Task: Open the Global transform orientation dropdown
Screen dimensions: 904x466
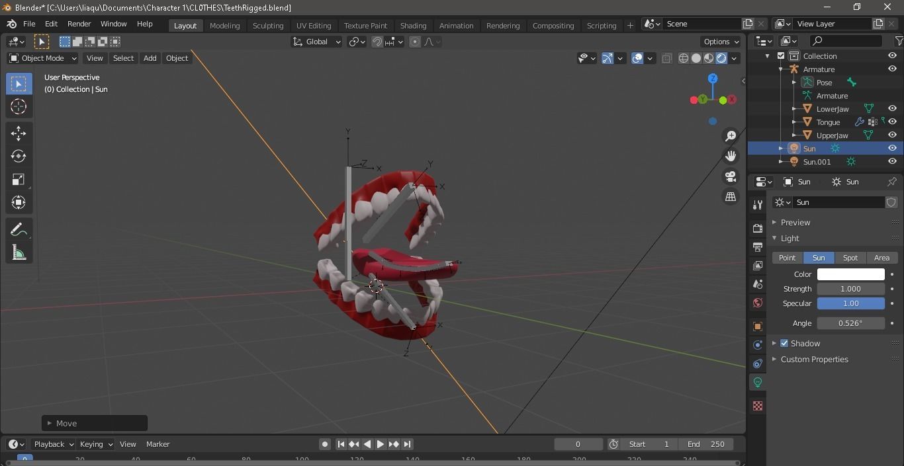Action: [316, 42]
